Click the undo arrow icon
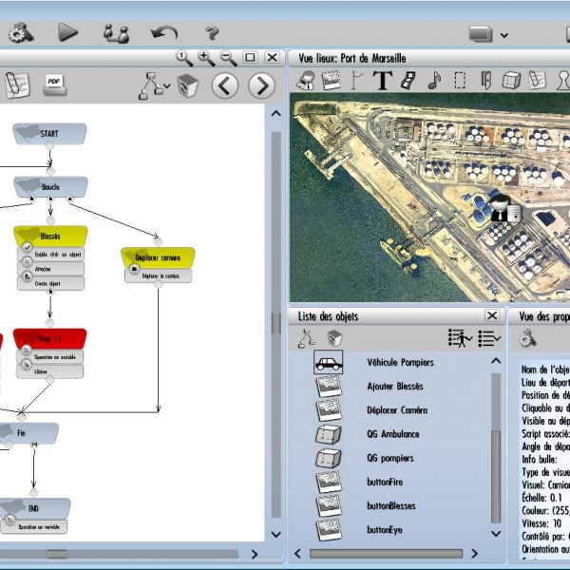The height and width of the screenshot is (570, 570). pyautogui.click(x=164, y=33)
